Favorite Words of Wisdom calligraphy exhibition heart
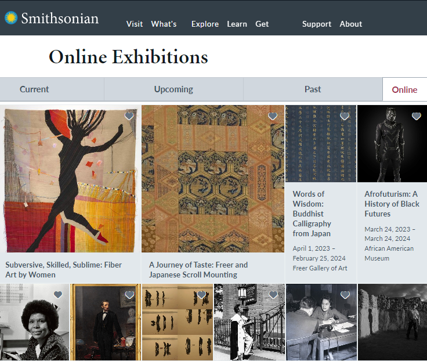 point(345,116)
